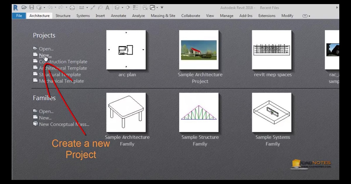Image resolution: width=351 pixels, height=184 pixels.
Task: Click the Aligned Dimension icon
Action: [x=93, y=8]
